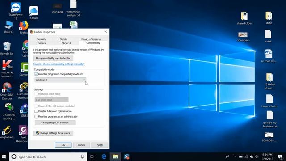Show hidden system tray icons
Image resolution: width=286 pixels, height=161 pixels.
coord(235,157)
